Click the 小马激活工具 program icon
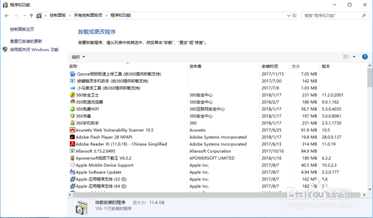This screenshot has width=373, height=218. click(72, 88)
